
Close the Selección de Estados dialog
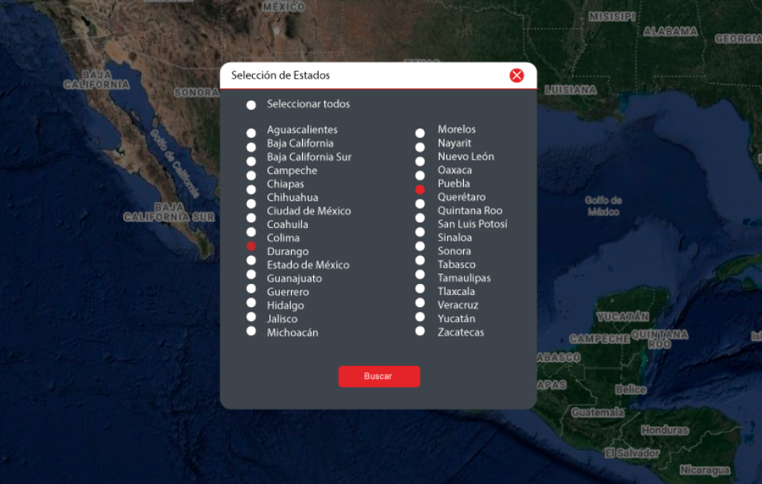click(x=517, y=76)
